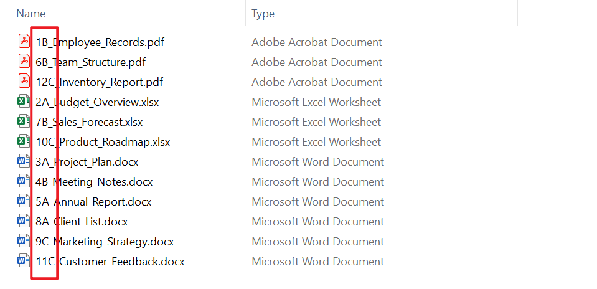Select the 5A_Annual_Report.docx file name
Screen dimensions: 597x289
tap(93, 202)
